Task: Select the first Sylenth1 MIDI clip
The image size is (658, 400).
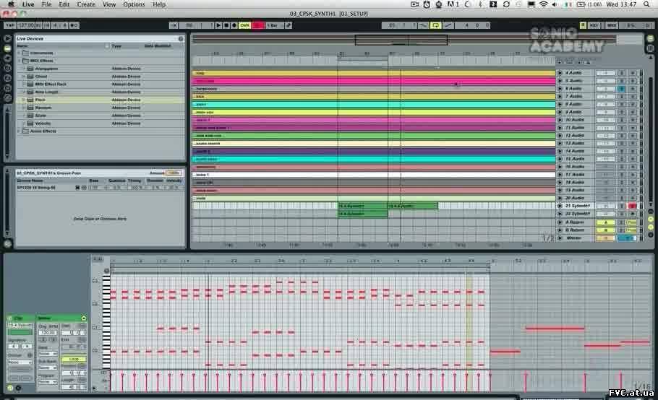Action: pyautogui.click(x=363, y=206)
